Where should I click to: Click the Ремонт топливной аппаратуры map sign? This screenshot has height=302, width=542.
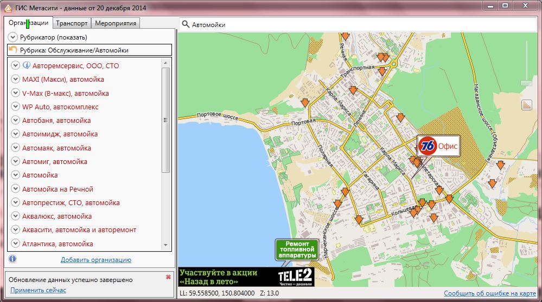pyautogui.click(x=296, y=250)
